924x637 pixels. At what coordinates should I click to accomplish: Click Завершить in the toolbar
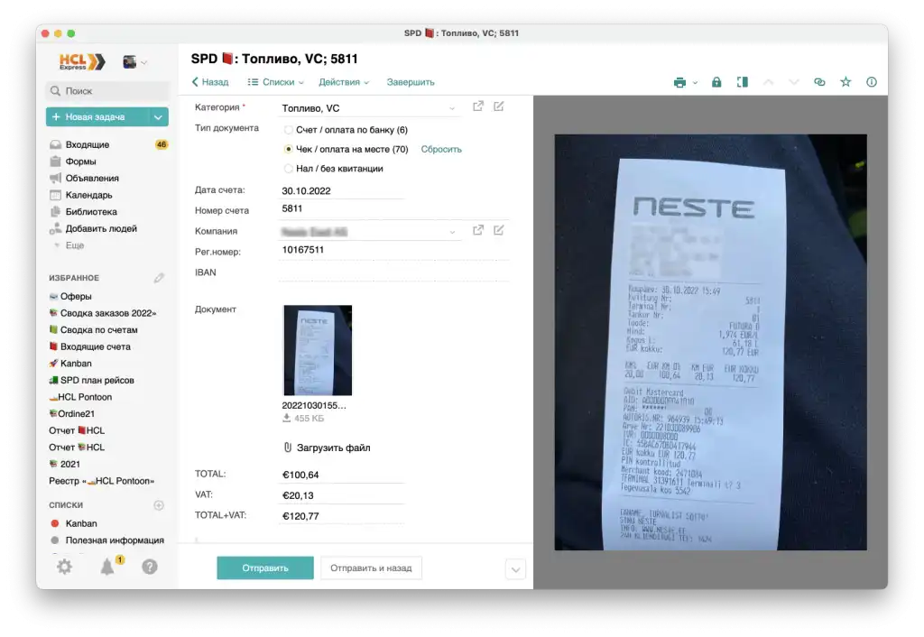pyautogui.click(x=411, y=82)
